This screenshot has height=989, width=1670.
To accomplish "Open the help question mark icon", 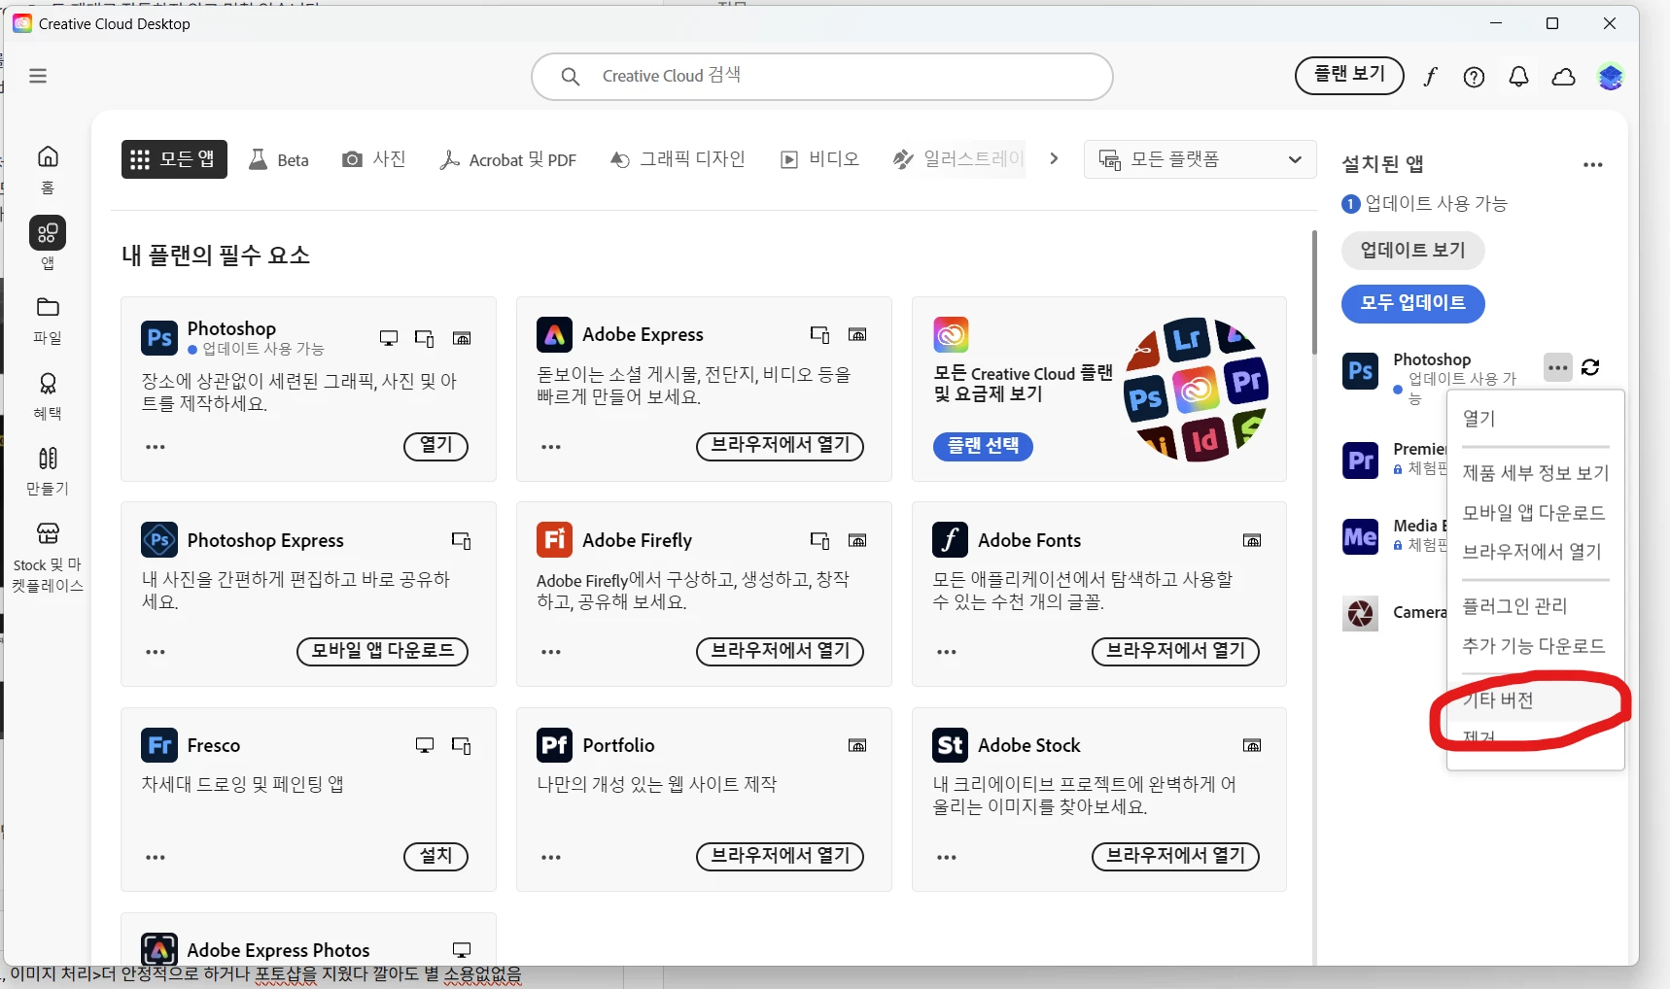I will pyautogui.click(x=1474, y=77).
